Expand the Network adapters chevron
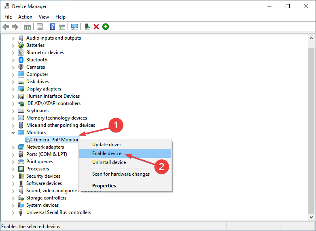 (x=13, y=147)
